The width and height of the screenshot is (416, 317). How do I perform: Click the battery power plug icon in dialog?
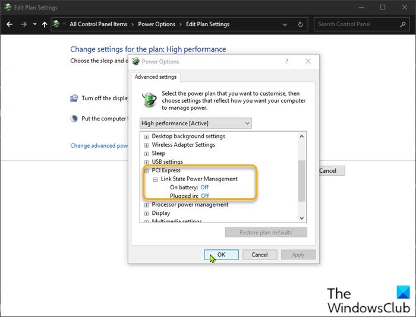pos(149,100)
